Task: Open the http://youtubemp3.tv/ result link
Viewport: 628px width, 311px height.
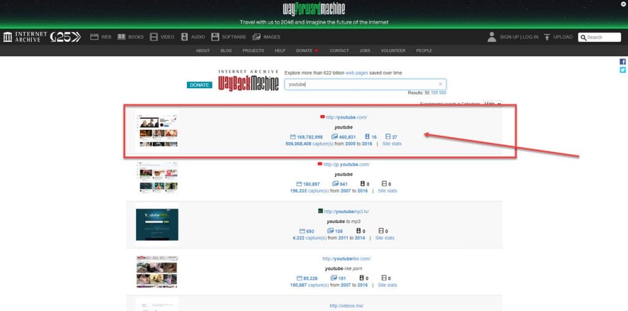Action: 347,211
